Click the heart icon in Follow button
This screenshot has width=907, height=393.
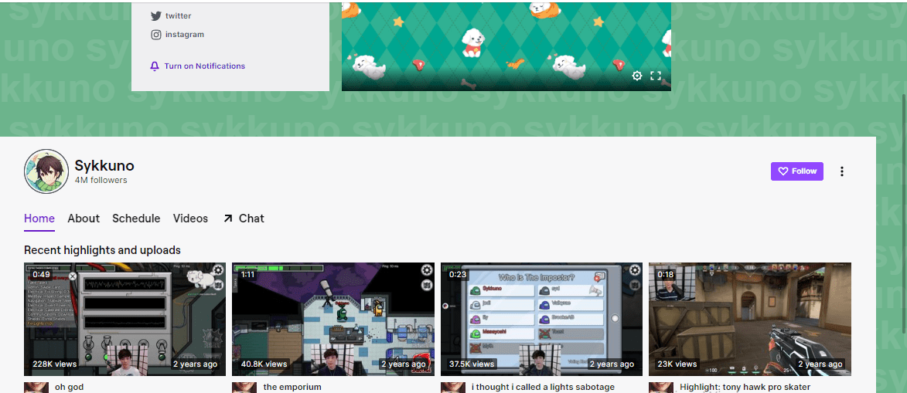point(783,171)
